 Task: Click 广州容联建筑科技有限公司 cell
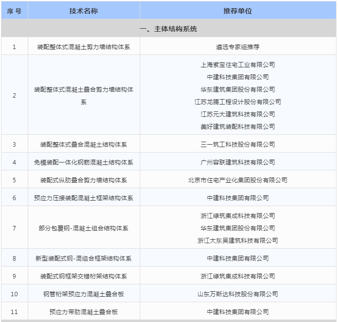[238, 162]
